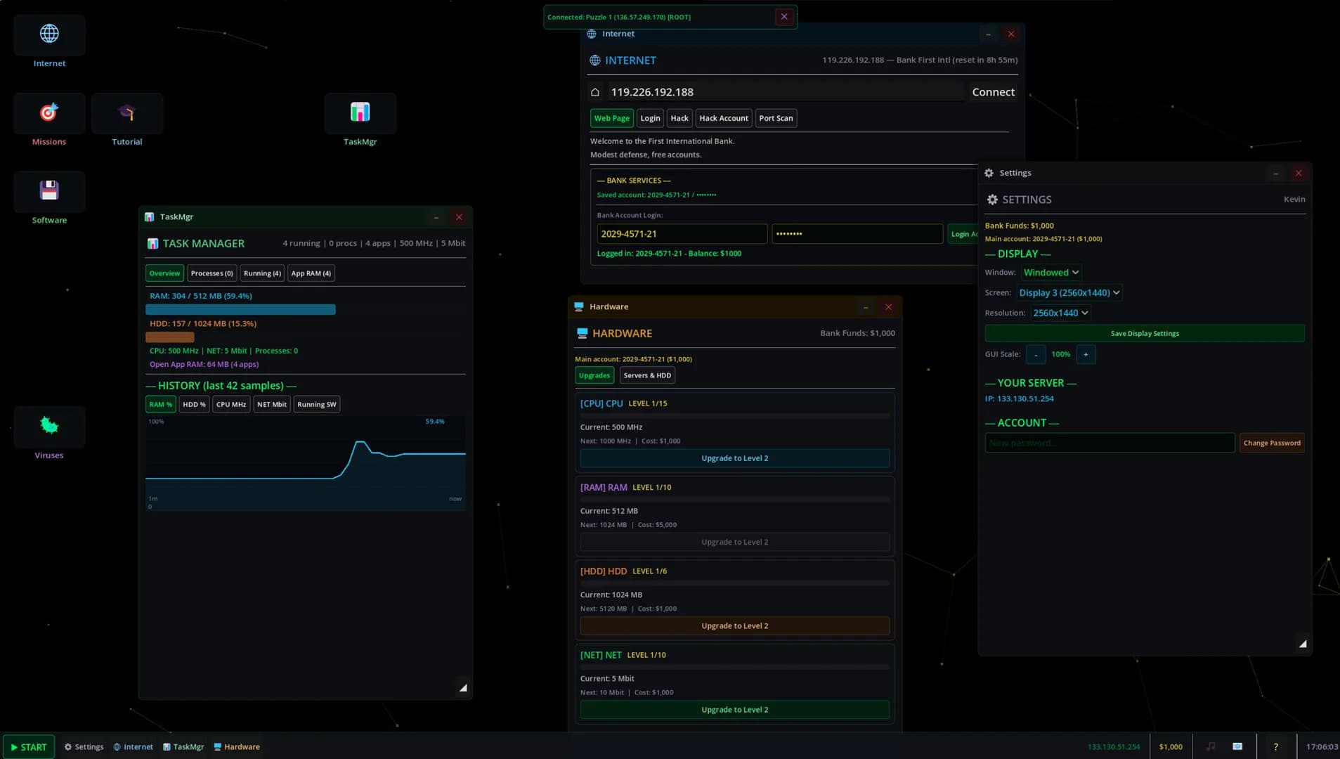Click the RAM usage bar in Task Manager
This screenshot has width=1340, height=759.
coord(240,309)
